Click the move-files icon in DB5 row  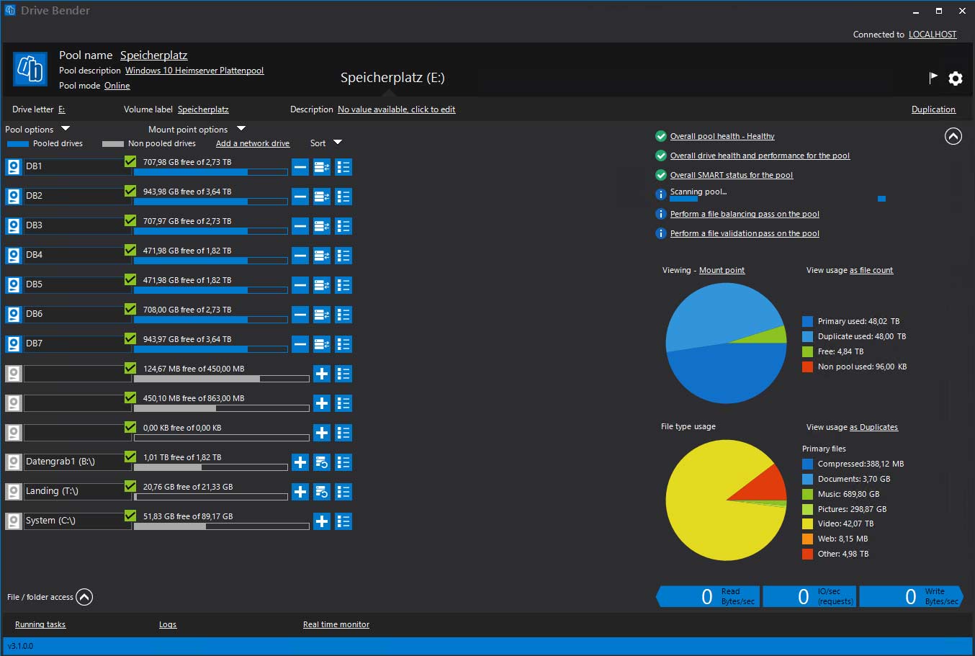322,285
